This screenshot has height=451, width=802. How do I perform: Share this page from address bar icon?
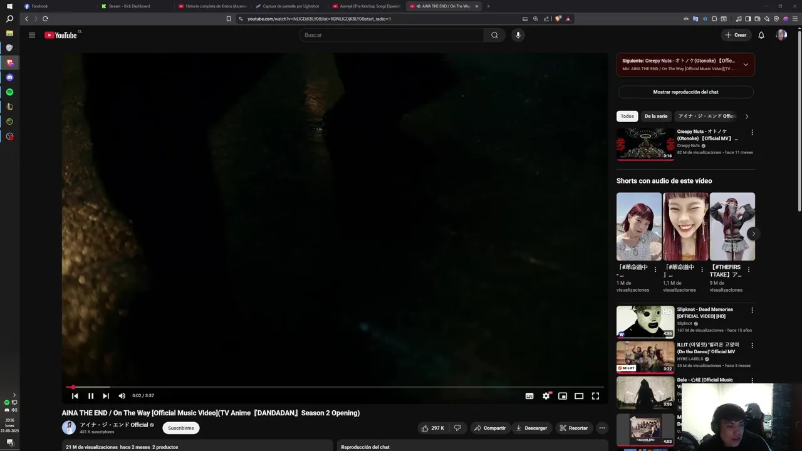[x=546, y=19]
